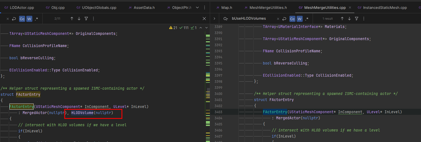The width and height of the screenshot is (421, 142).
Task: Toggle Match Case in left search bar
Action: pyautogui.click(x=22, y=19)
